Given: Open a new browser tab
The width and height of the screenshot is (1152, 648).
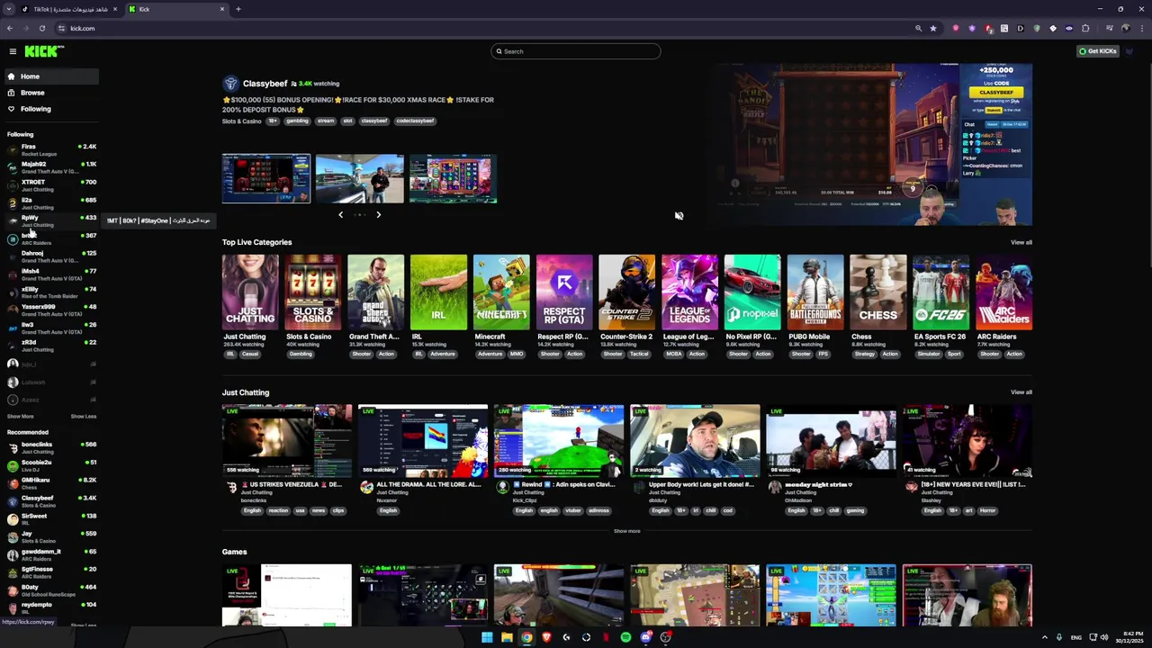Looking at the screenshot, I should click(238, 9).
